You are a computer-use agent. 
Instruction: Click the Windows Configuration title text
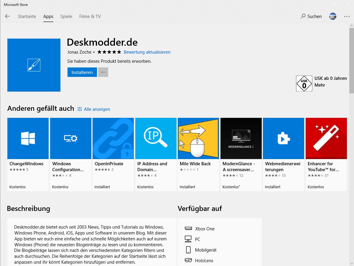click(68, 167)
